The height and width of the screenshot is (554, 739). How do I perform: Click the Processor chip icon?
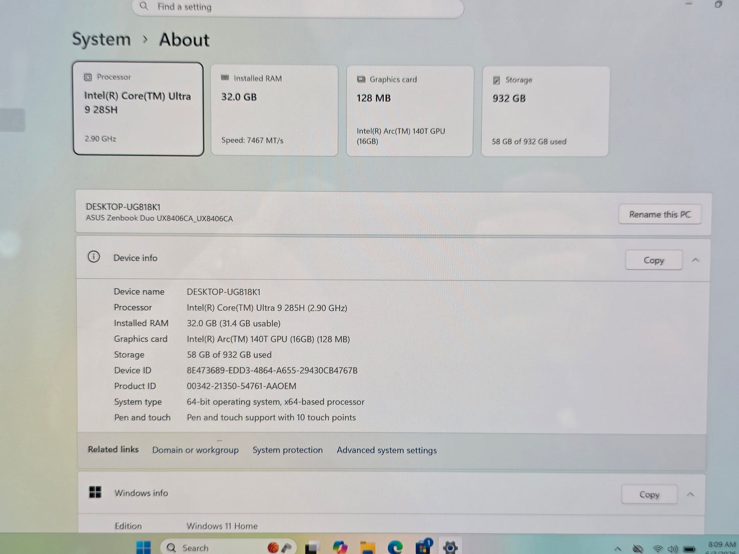[x=88, y=77]
